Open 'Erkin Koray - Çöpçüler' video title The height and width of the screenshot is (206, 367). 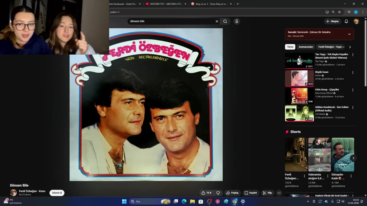[x=327, y=90]
